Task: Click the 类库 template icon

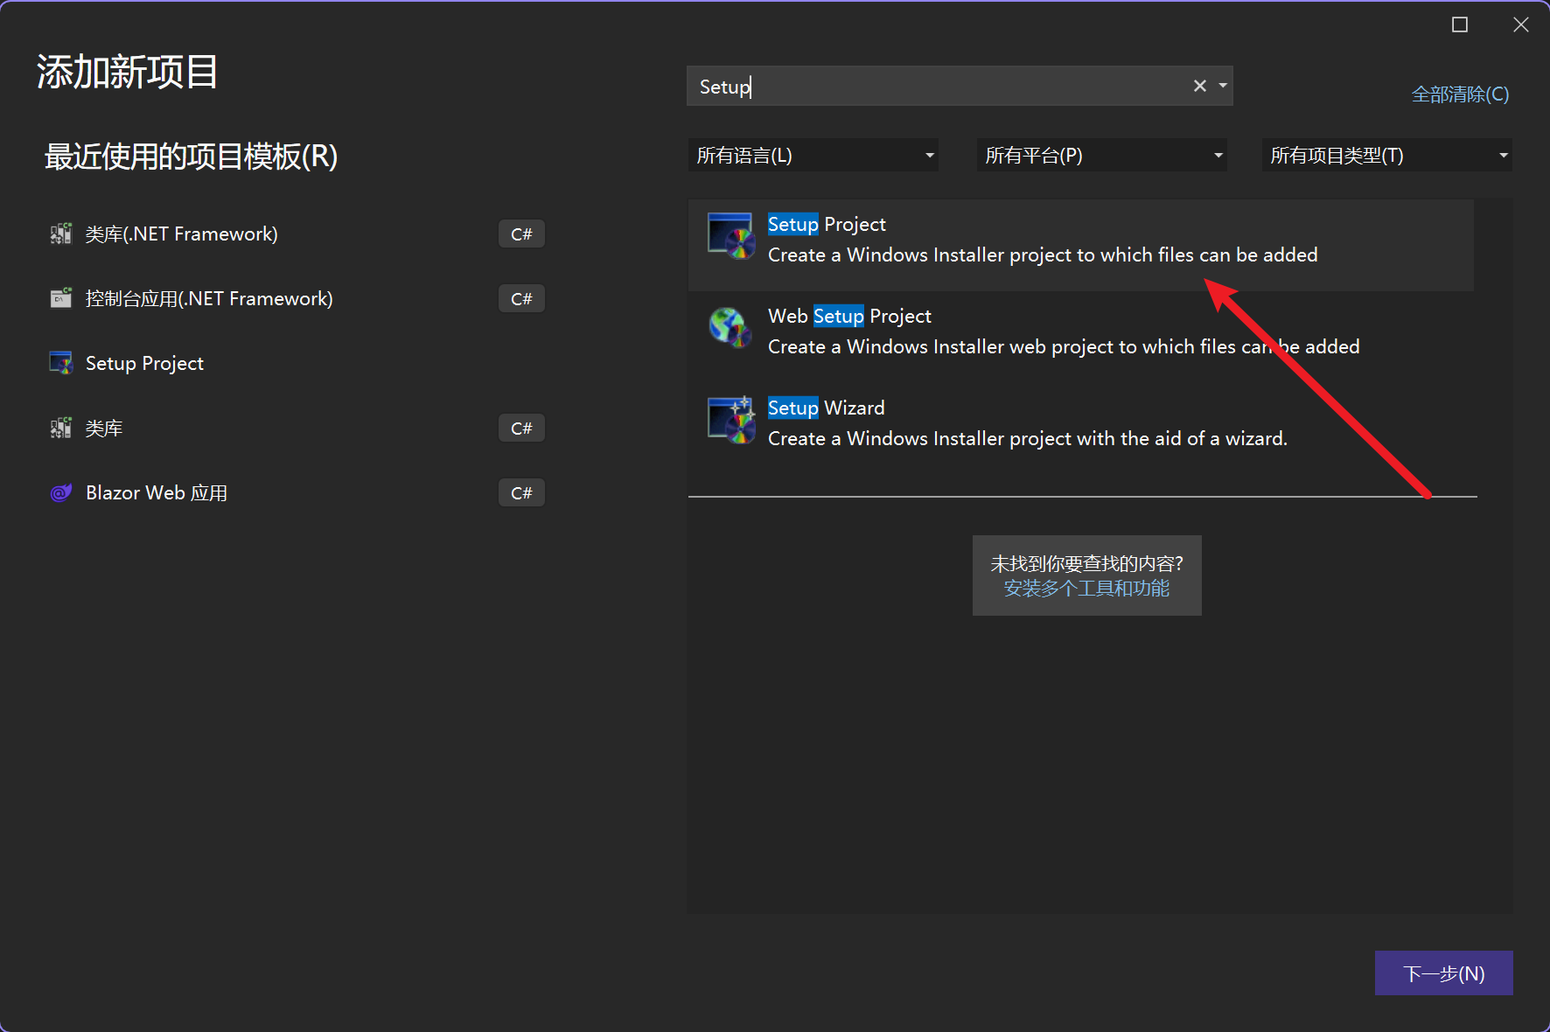Action: (x=60, y=428)
